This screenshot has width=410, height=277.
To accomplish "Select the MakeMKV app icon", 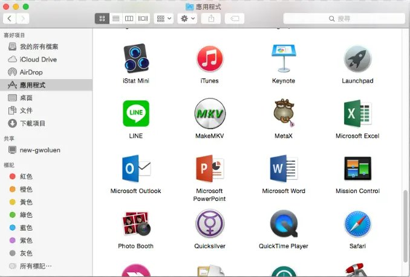I will pos(210,113).
